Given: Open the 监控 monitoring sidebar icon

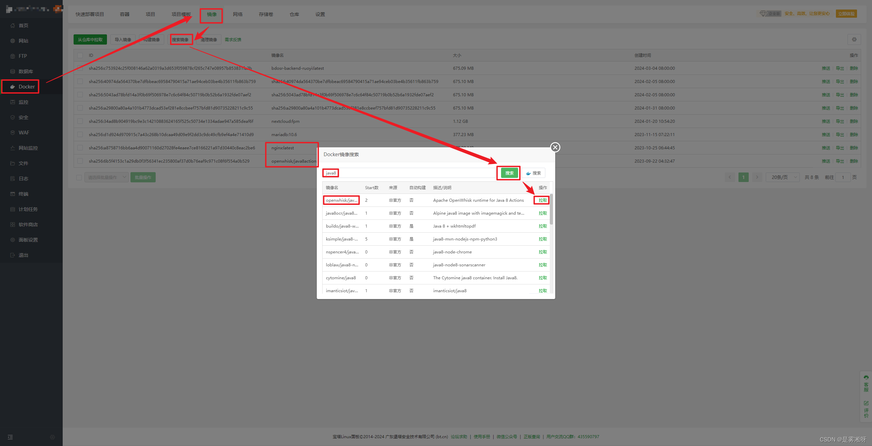Looking at the screenshot, I should tap(13, 102).
